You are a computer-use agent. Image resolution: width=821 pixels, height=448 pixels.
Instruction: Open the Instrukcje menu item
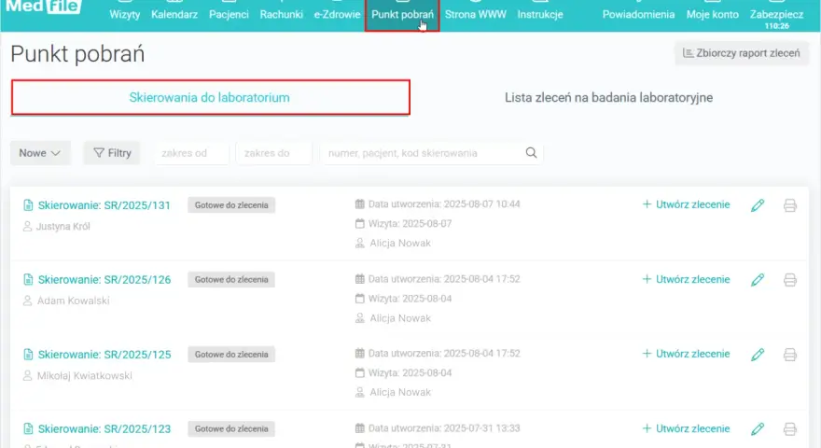540,14
